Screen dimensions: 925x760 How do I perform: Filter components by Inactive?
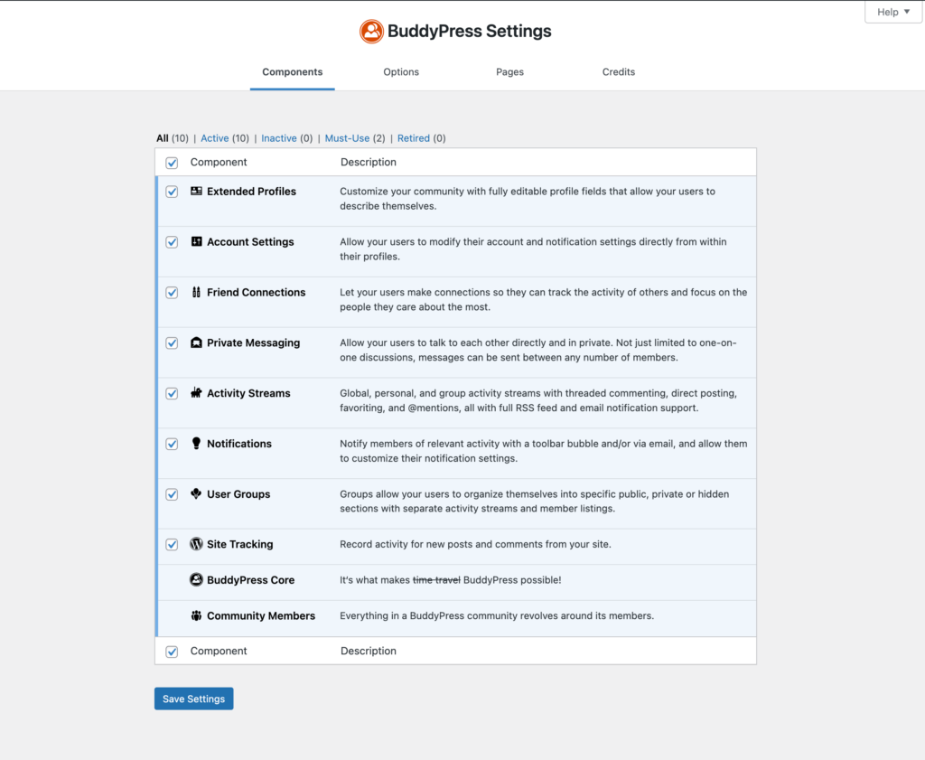[x=279, y=138]
